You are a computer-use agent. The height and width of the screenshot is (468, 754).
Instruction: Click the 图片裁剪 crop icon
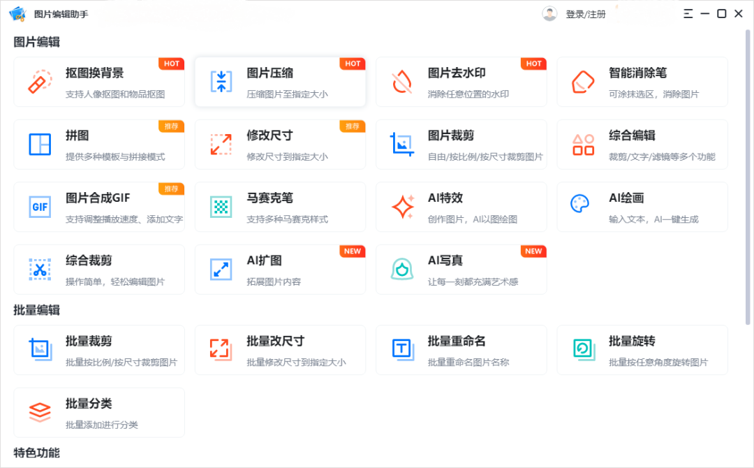(402, 145)
